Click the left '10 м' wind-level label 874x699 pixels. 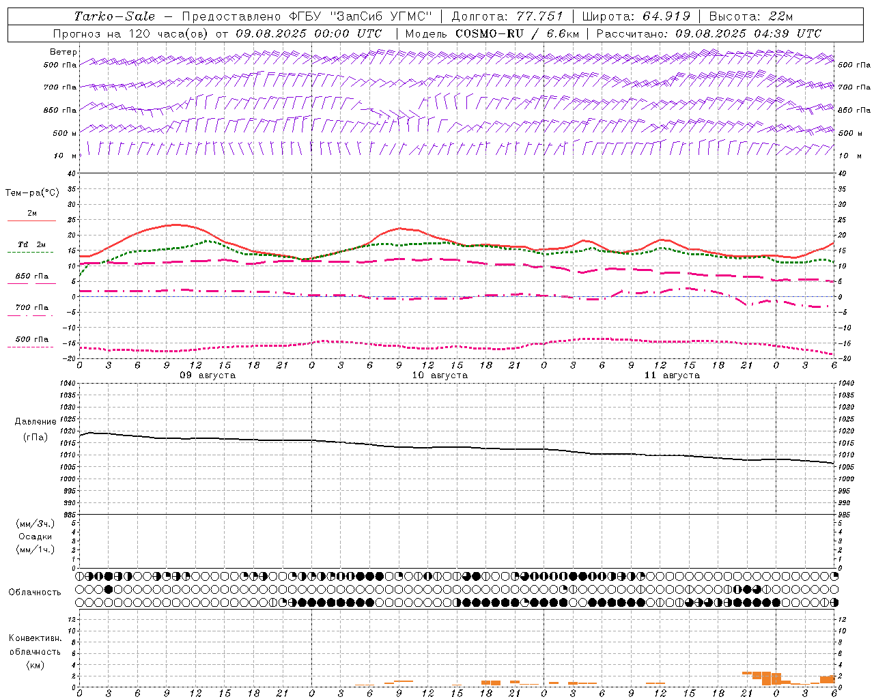(x=66, y=156)
